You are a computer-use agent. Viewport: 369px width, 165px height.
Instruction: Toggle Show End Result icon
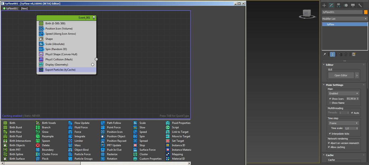pyautogui.click(x=333, y=54)
